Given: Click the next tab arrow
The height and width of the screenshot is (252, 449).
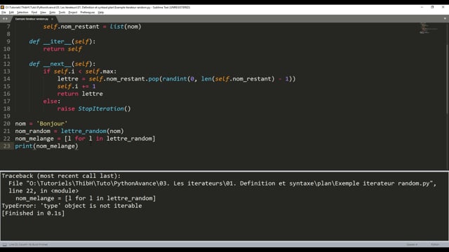Looking at the screenshot, I should point(6,19).
